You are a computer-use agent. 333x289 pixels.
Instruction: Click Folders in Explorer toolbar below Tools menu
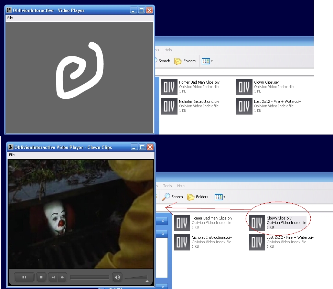point(198,197)
